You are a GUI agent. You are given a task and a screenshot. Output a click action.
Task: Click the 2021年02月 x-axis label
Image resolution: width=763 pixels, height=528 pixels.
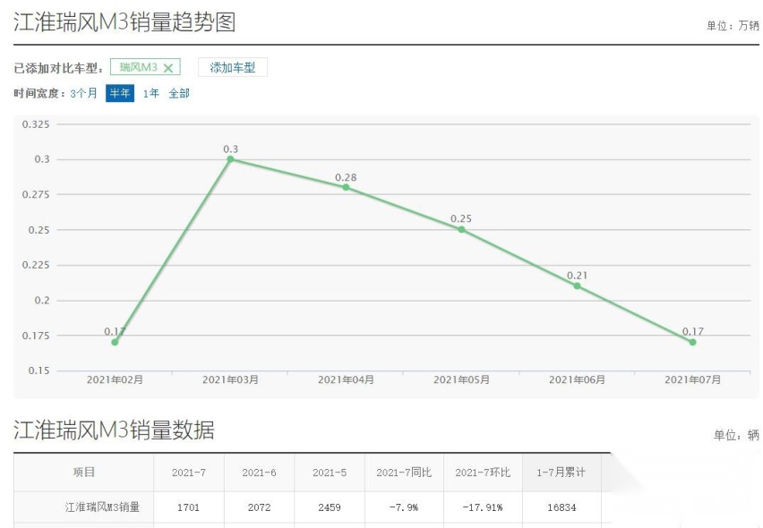pos(115,379)
